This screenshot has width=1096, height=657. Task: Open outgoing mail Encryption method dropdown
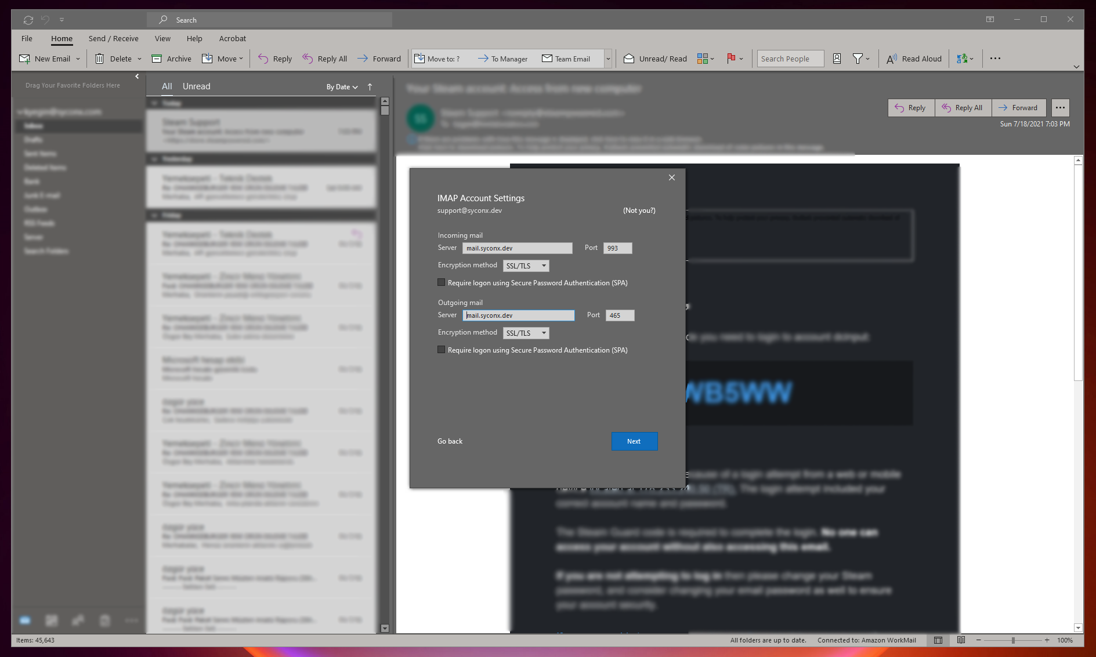pos(526,333)
